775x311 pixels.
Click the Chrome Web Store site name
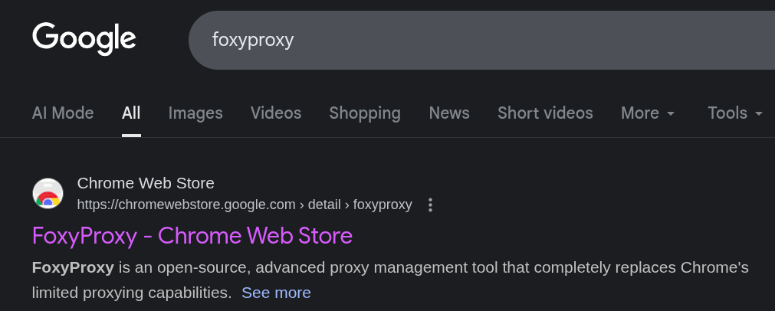click(x=146, y=183)
